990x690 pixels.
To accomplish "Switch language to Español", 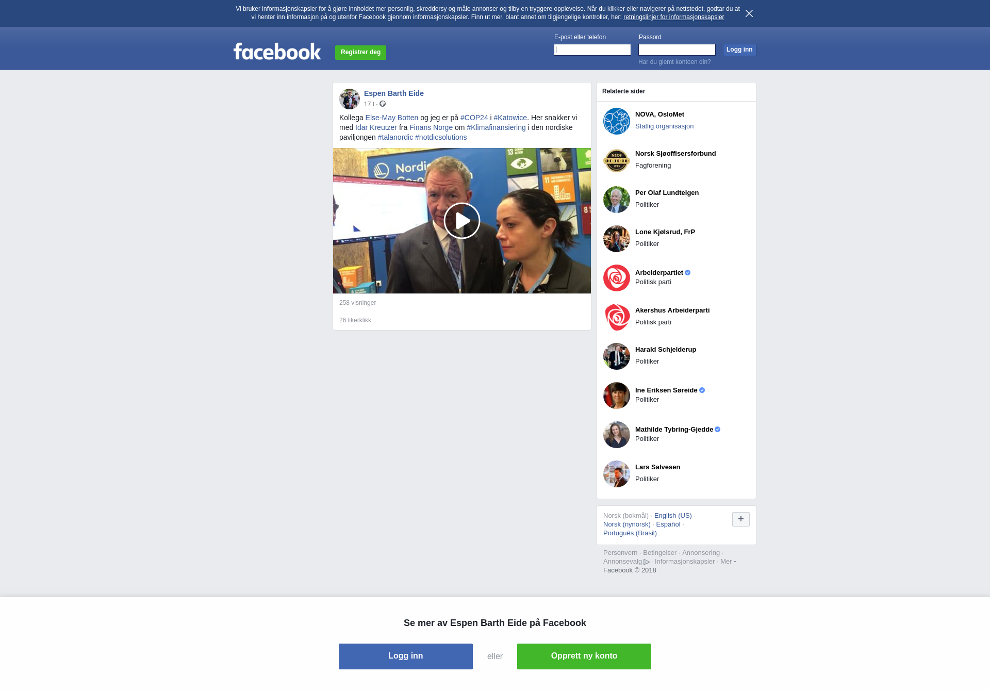I will click(x=668, y=524).
